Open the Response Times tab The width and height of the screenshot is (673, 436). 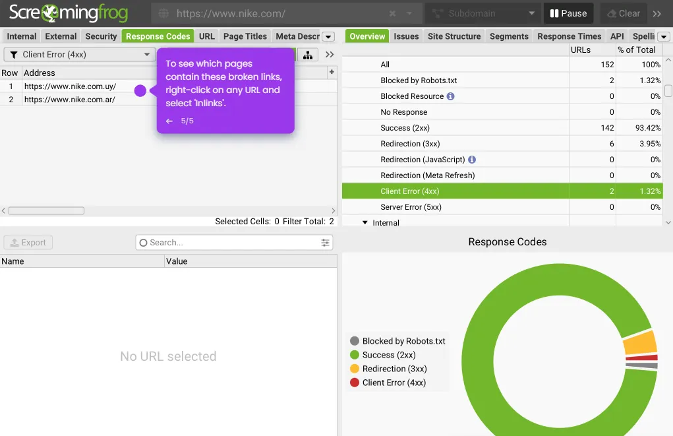coord(569,36)
